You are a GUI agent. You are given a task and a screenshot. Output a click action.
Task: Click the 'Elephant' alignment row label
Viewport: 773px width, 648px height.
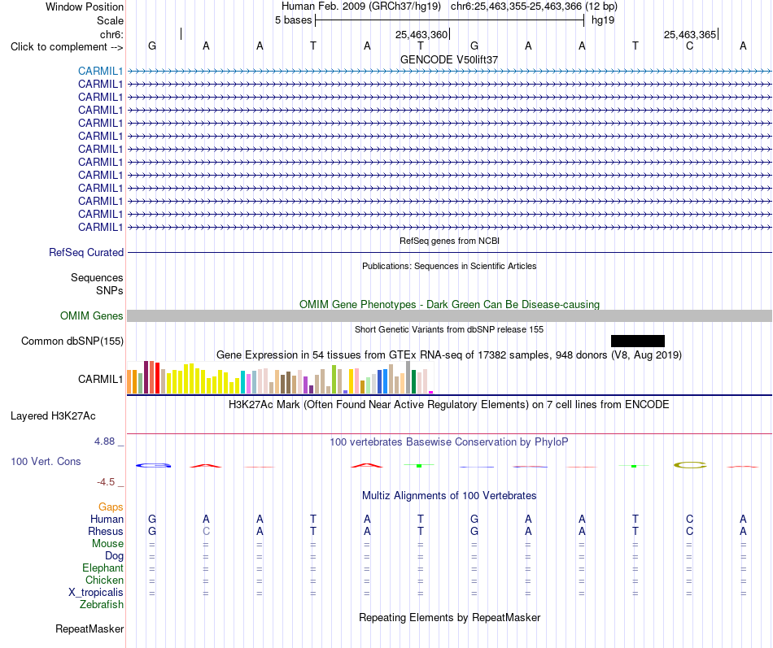103,568
